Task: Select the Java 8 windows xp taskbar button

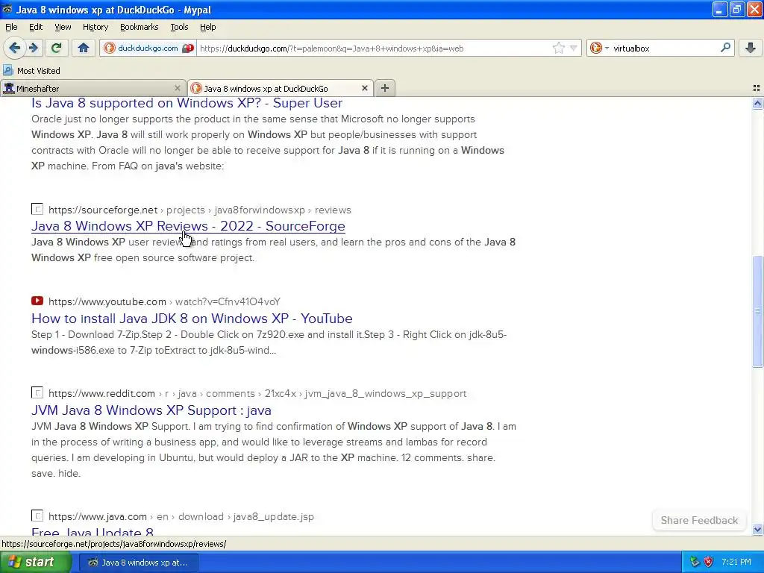Action: click(138, 563)
